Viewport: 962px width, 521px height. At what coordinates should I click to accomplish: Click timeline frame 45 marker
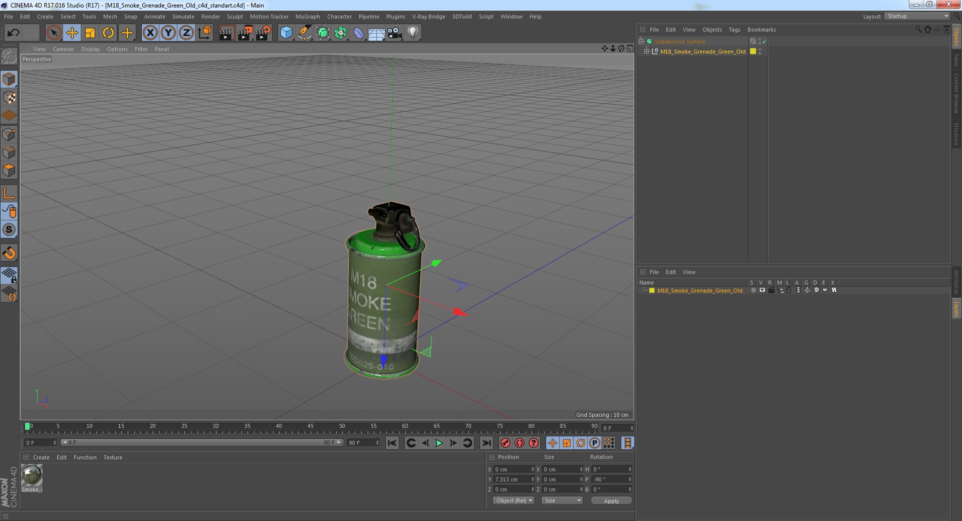point(310,426)
